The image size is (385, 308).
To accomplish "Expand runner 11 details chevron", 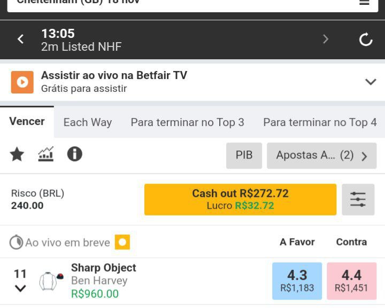I will click(20, 288).
